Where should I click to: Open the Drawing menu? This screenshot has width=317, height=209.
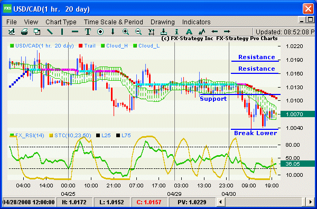(163, 22)
